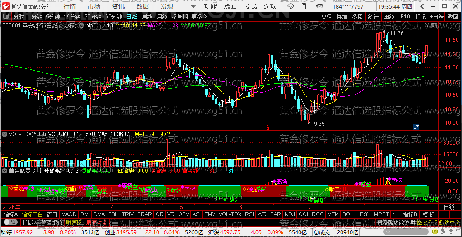Expand the 扩展 menu
This screenshot has width=462, height=237.
[x=29, y=222]
